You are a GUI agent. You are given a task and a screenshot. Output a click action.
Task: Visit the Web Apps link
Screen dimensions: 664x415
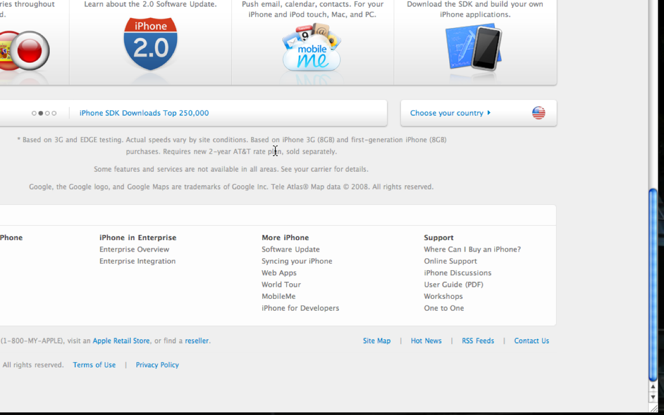coord(279,273)
